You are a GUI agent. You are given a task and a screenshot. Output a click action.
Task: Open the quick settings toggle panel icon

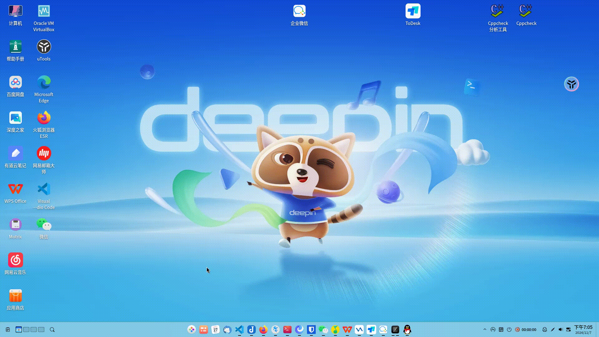(568, 330)
